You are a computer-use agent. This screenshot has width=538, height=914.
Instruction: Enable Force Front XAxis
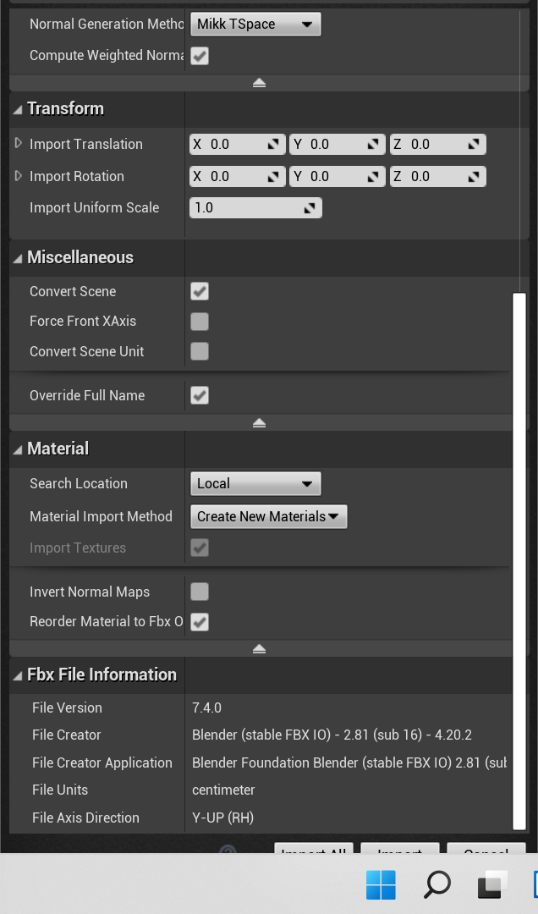(x=200, y=322)
